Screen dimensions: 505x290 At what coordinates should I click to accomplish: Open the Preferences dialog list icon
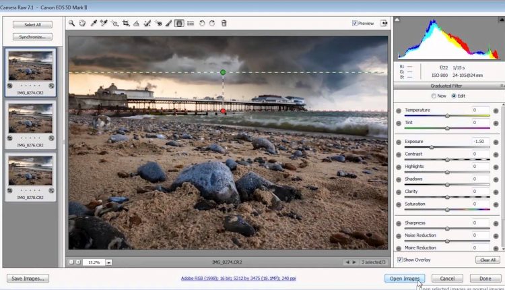point(191,23)
